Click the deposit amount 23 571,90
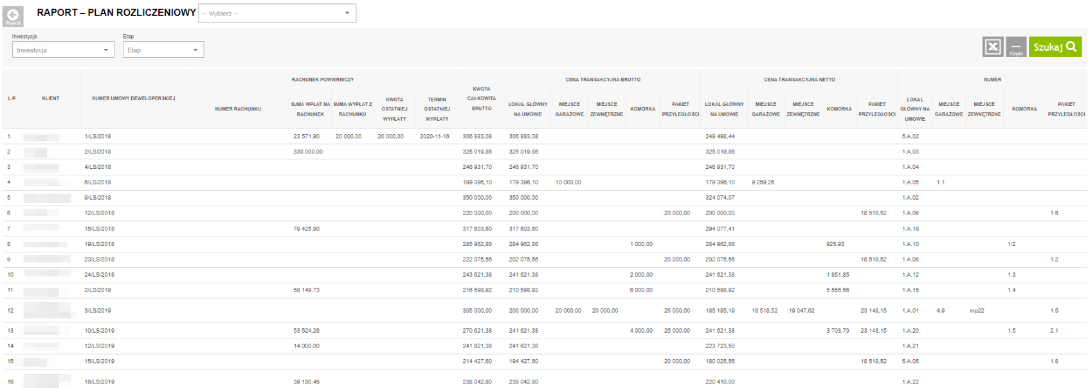This screenshot has width=1088, height=388. tap(306, 136)
